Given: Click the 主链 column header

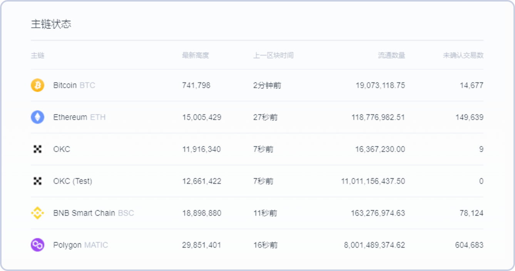Looking at the screenshot, I should click(x=38, y=55).
